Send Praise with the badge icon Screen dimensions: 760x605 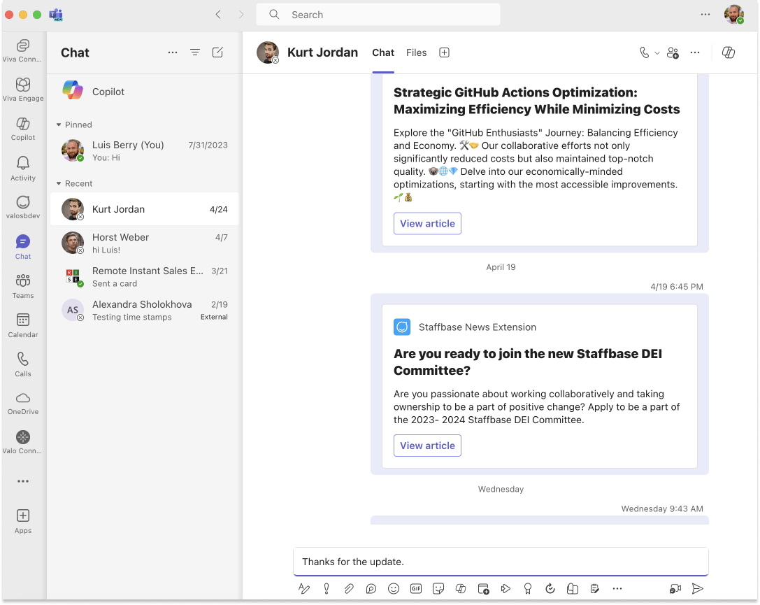pyautogui.click(x=528, y=588)
